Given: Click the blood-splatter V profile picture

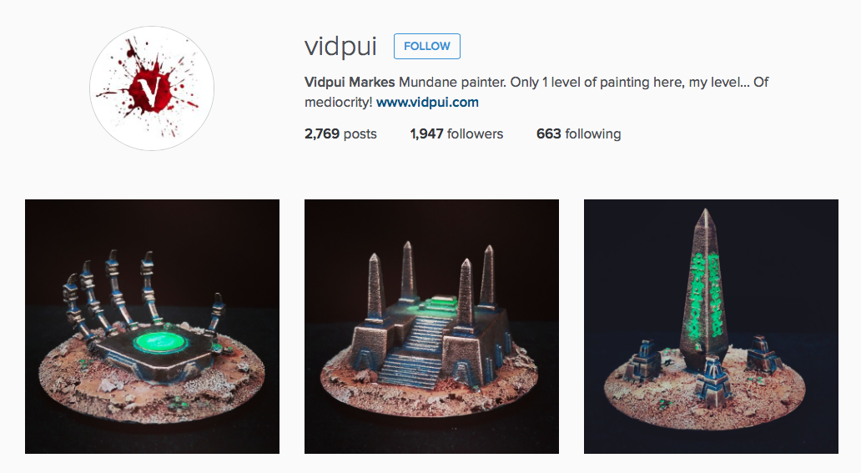Looking at the screenshot, I should point(152,88).
